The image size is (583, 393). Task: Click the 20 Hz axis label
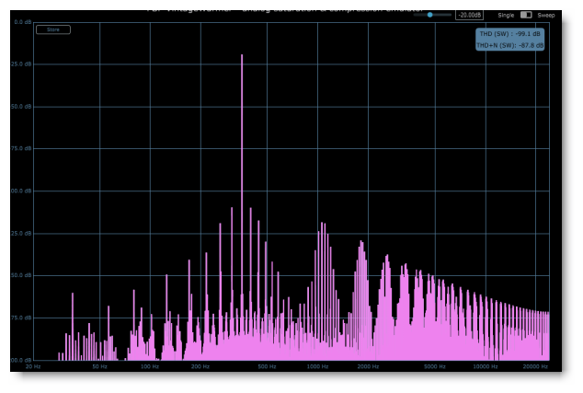[33, 366]
